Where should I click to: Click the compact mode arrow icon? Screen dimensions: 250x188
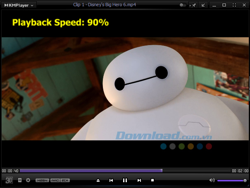[203, 5]
